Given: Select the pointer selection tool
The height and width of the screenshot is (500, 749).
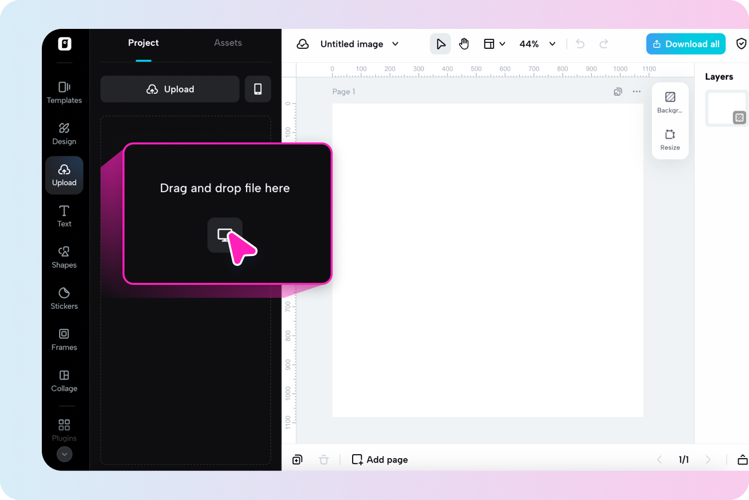Looking at the screenshot, I should pyautogui.click(x=441, y=44).
